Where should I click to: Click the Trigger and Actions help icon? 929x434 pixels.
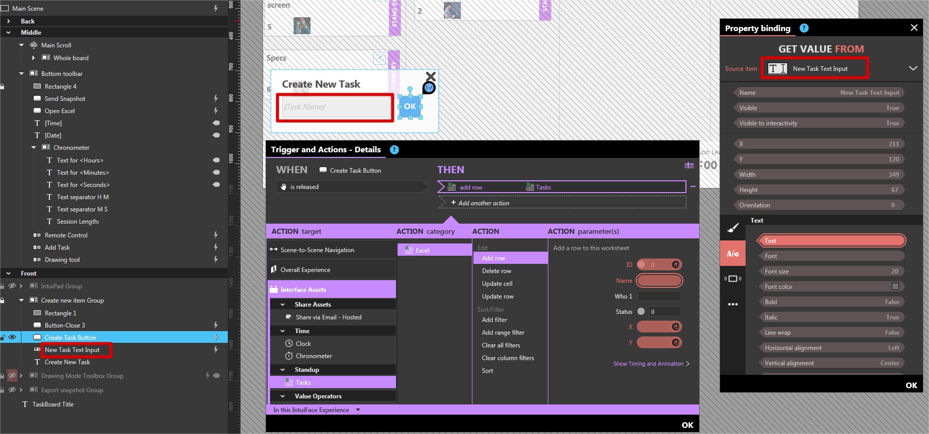[x=394, y=150]
